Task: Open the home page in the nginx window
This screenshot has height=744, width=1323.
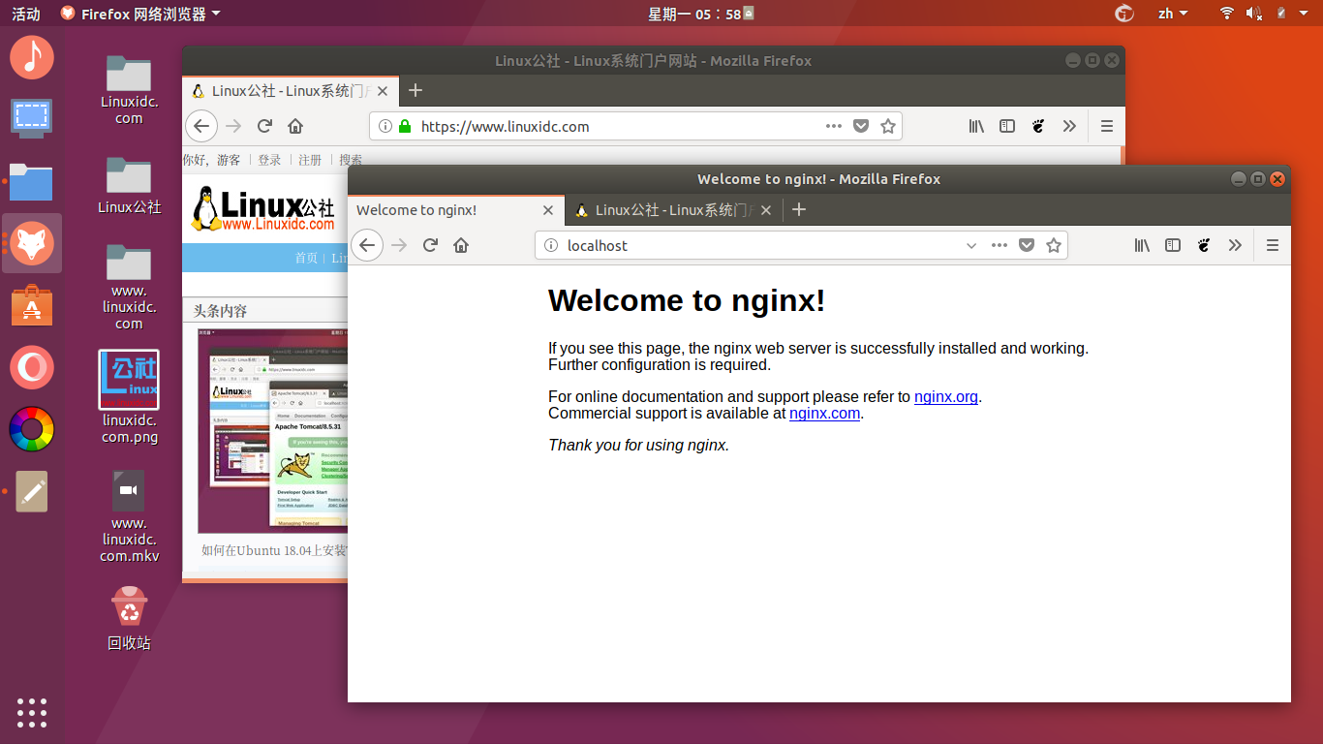Action: pyautogui.click(x=461, y=245)
